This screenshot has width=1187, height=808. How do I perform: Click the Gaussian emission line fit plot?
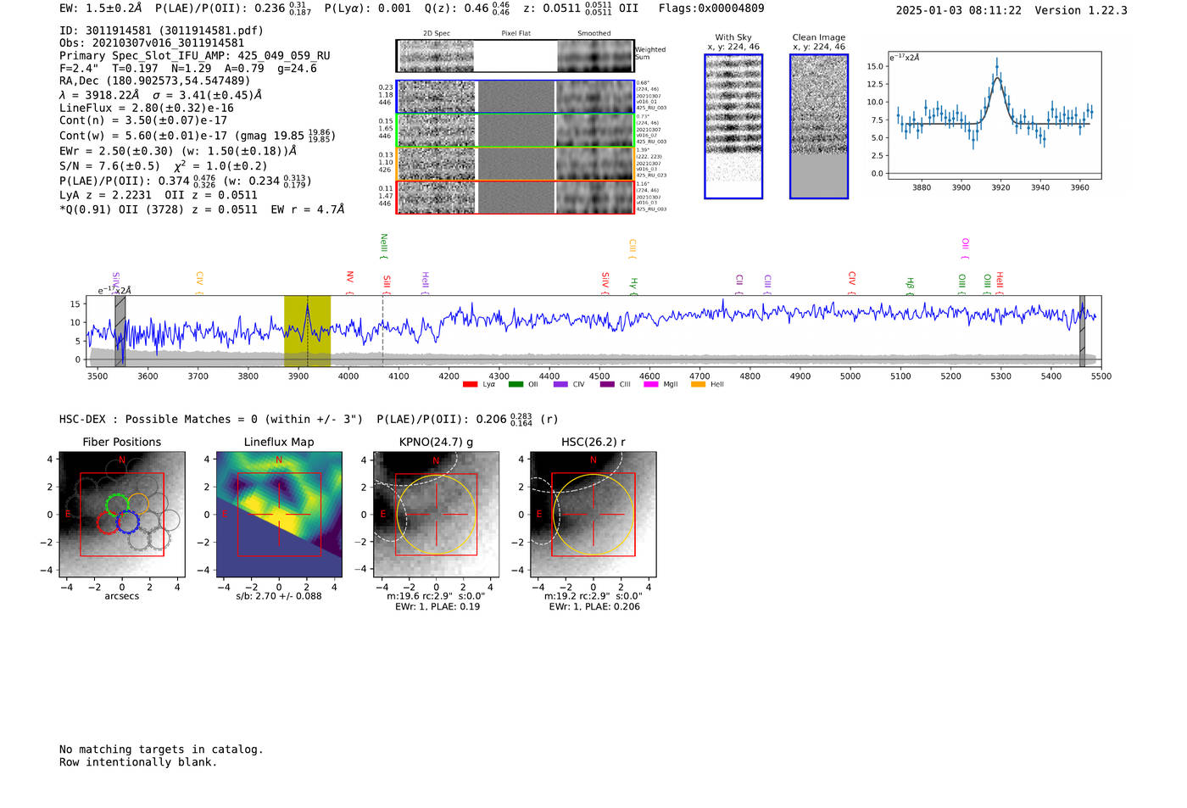(995, 115)
